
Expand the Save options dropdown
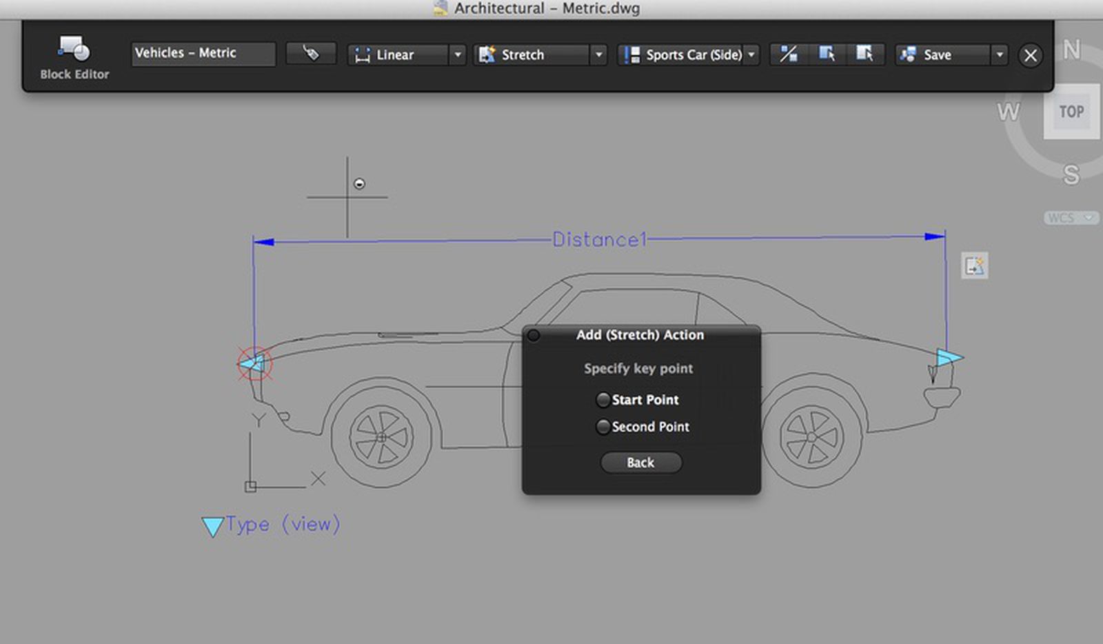999,54
